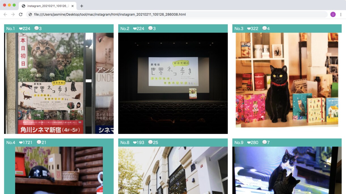Click the comment count 7 on No.9
This screenshot has width=346, height=194.
(268, 143)
